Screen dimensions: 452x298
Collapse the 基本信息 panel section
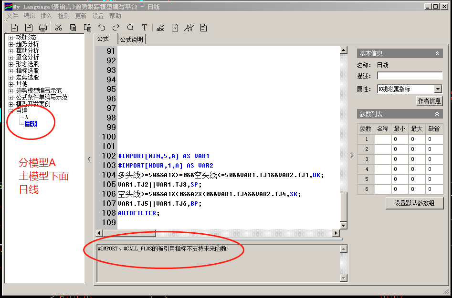(x=437, y=54)
